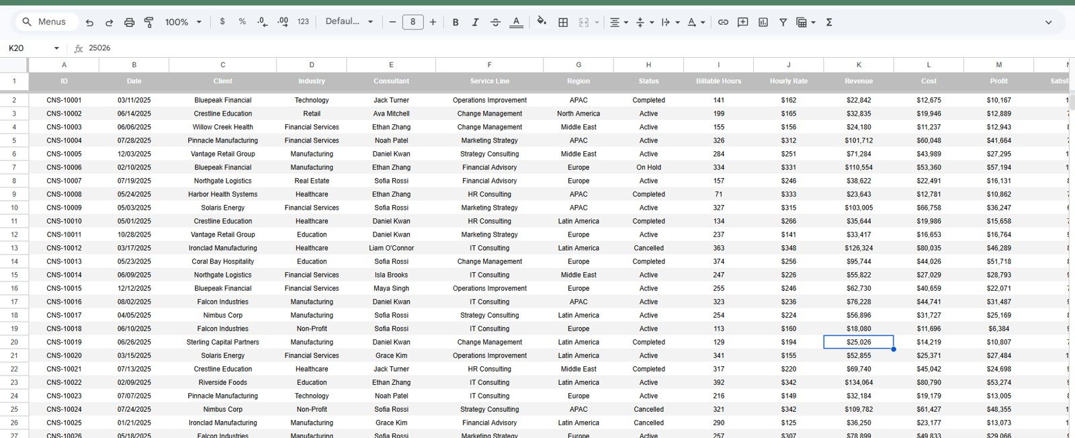Select the Liam O'Connor cell

(x=391, y=248)
